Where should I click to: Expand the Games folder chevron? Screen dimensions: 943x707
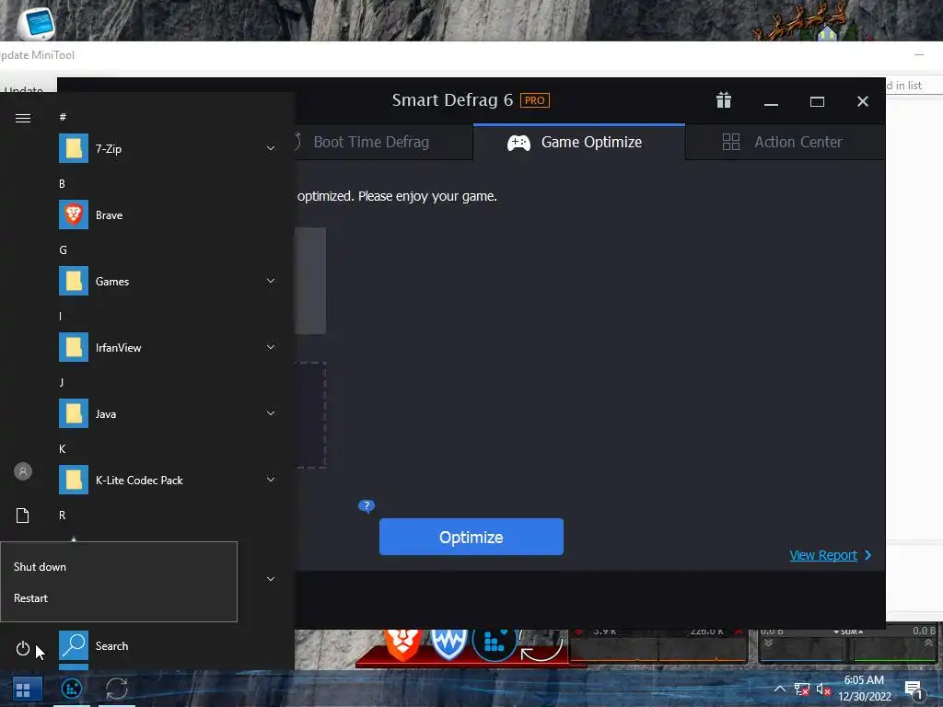[x=271, y=281]
